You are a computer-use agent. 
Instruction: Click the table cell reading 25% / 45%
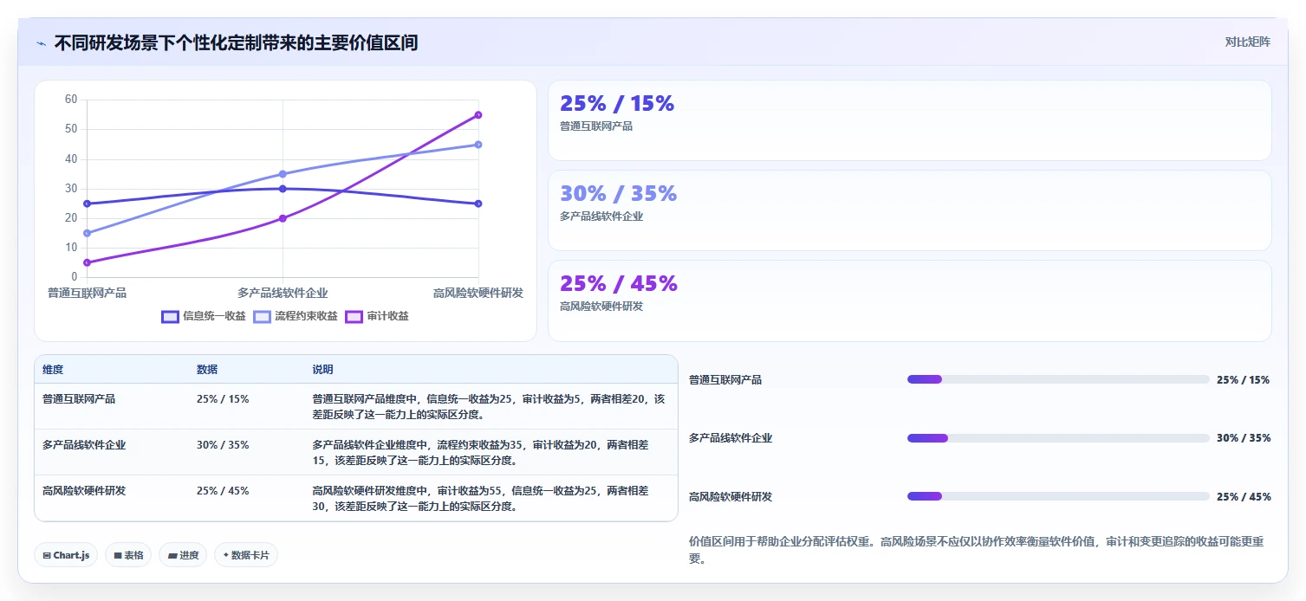click(x=223, y=491)
